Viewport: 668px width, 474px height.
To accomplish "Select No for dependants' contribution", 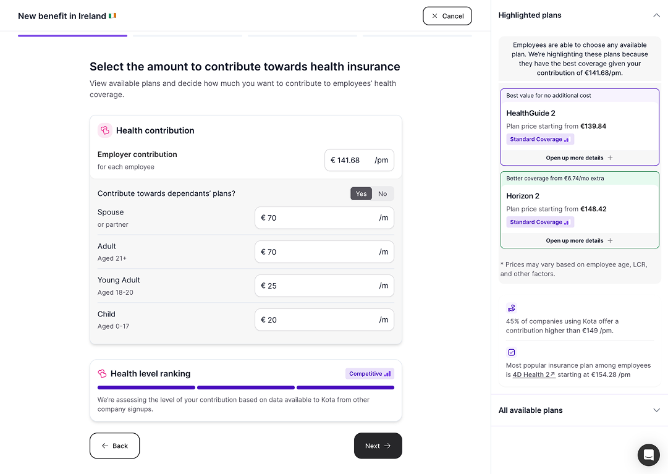I will coord(383,193).
